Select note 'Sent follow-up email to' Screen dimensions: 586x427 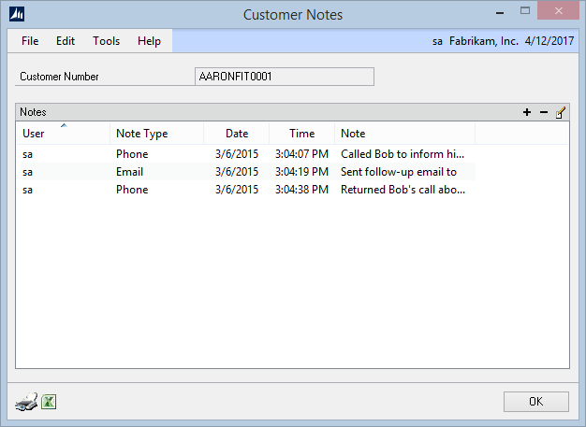pos(399,172)
